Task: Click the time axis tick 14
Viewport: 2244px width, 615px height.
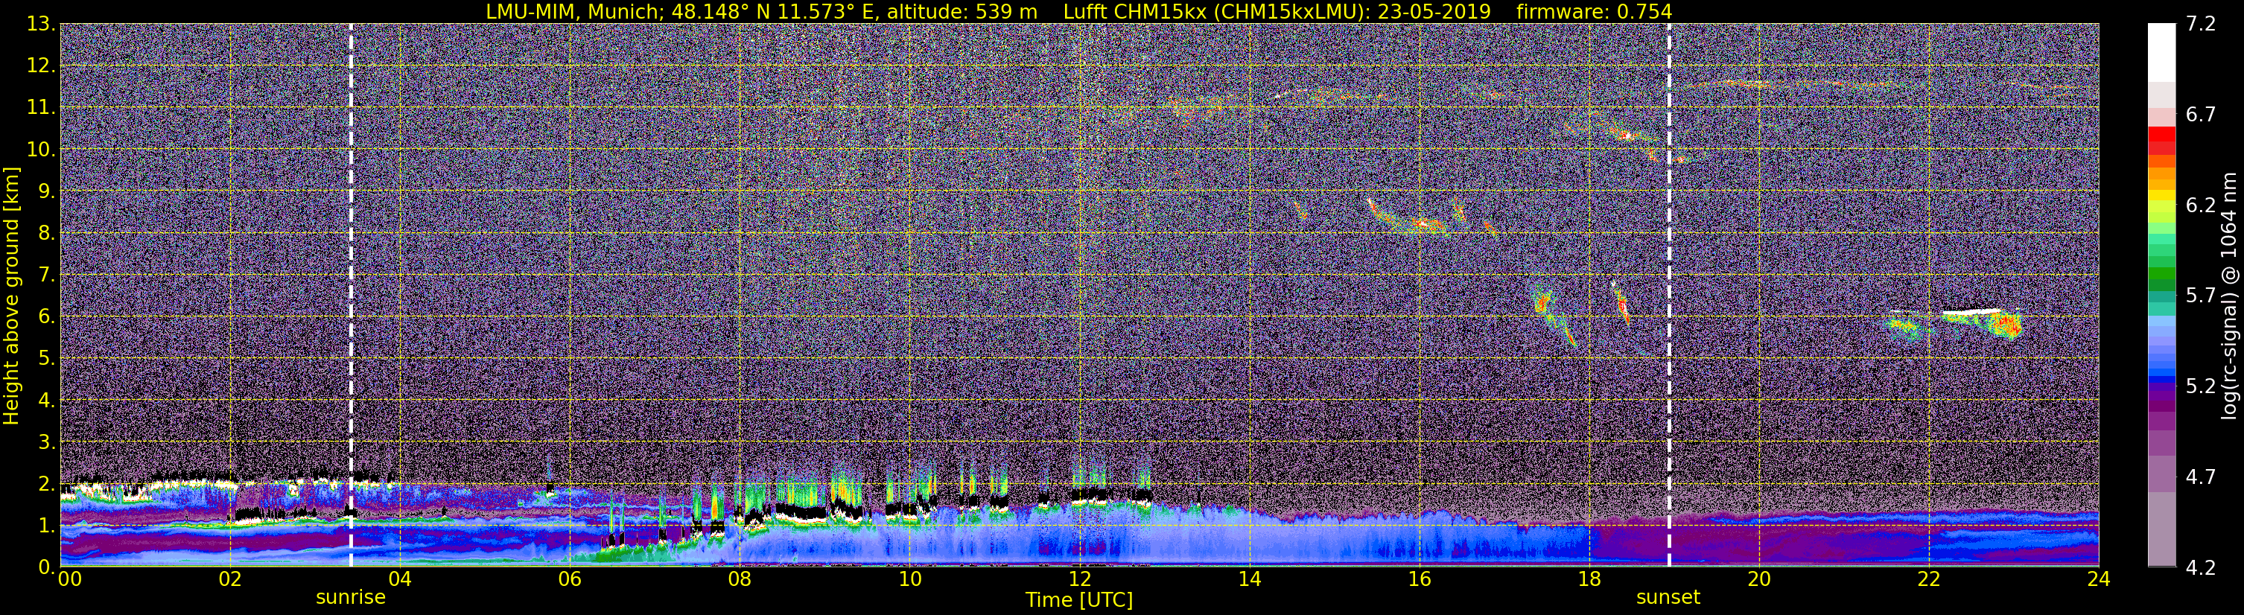Action: 1249,579
